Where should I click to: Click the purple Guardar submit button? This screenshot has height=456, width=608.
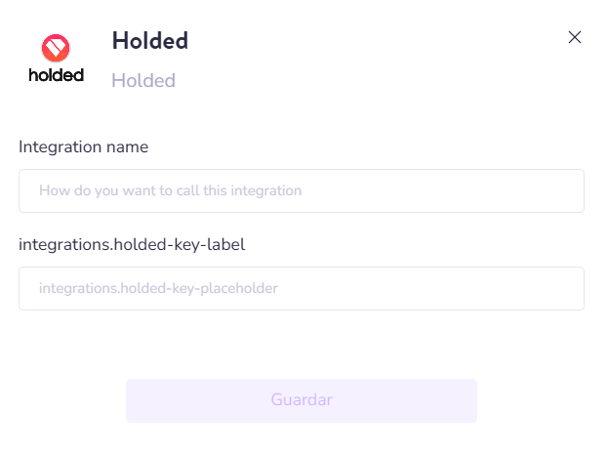click(x=301, y=400)
